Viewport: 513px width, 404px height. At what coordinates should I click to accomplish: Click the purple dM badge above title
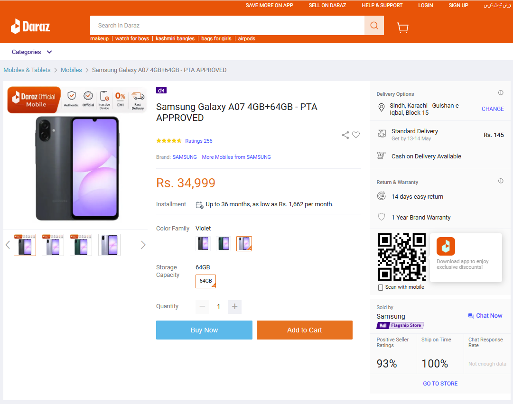[x=161, y=90]
